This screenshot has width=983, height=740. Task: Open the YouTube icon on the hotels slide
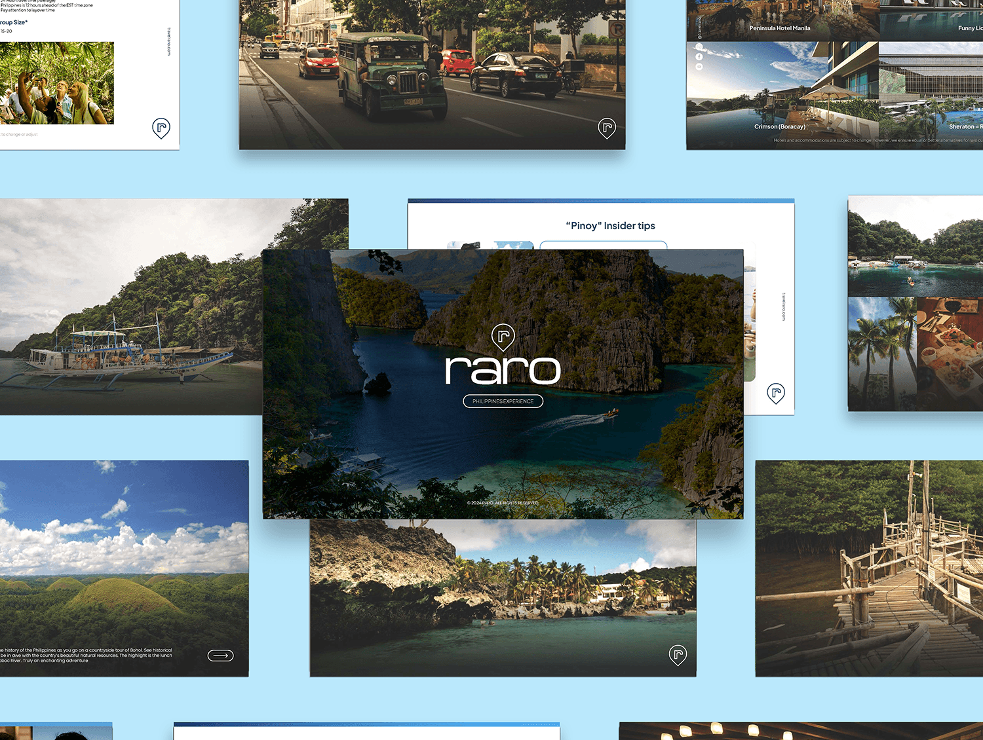(699, 67)
